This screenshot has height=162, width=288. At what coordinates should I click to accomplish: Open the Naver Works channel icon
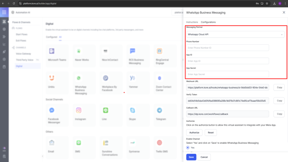79,51
